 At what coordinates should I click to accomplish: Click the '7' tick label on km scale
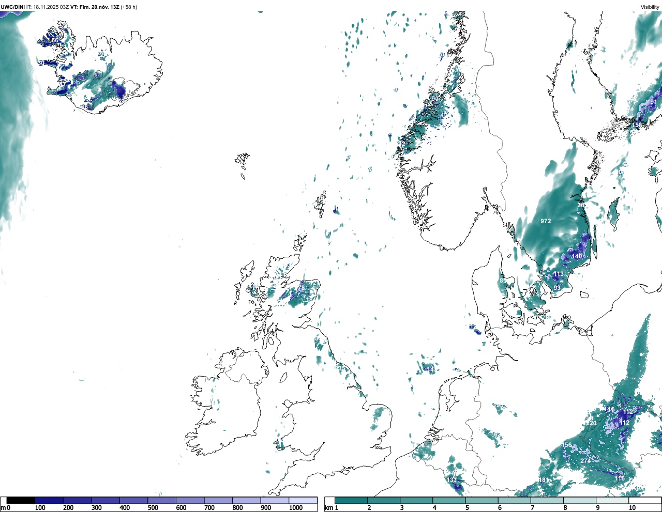[x=532, y=508]
